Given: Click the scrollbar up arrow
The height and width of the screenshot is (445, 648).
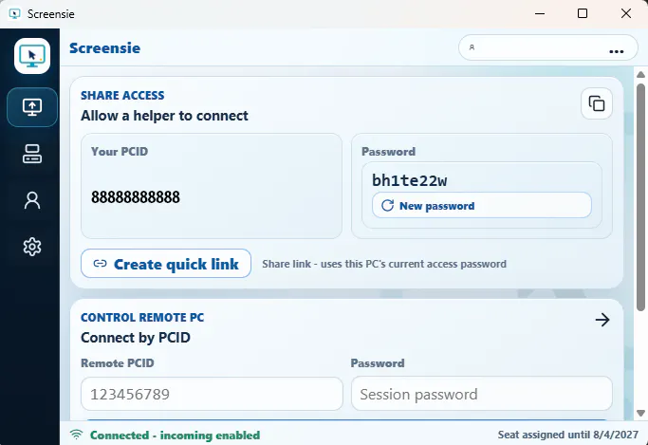Looking at the screenshot, I should [x=640, y=75].
